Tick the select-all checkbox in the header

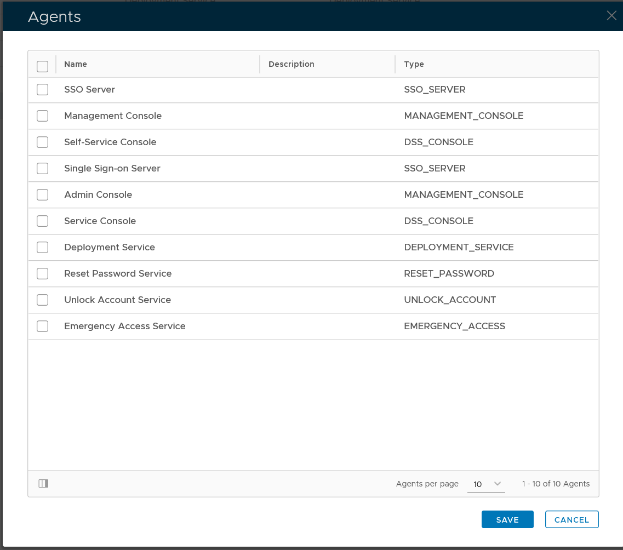coord(43,66)
